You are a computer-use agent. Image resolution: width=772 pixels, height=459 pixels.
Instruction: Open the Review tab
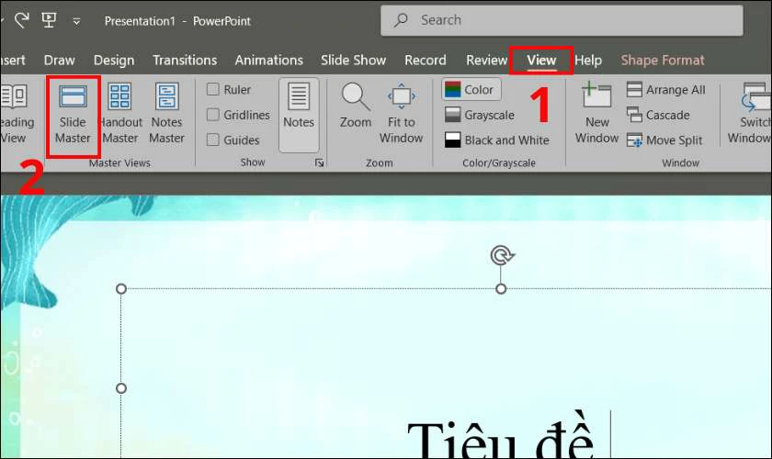[486, 60]
